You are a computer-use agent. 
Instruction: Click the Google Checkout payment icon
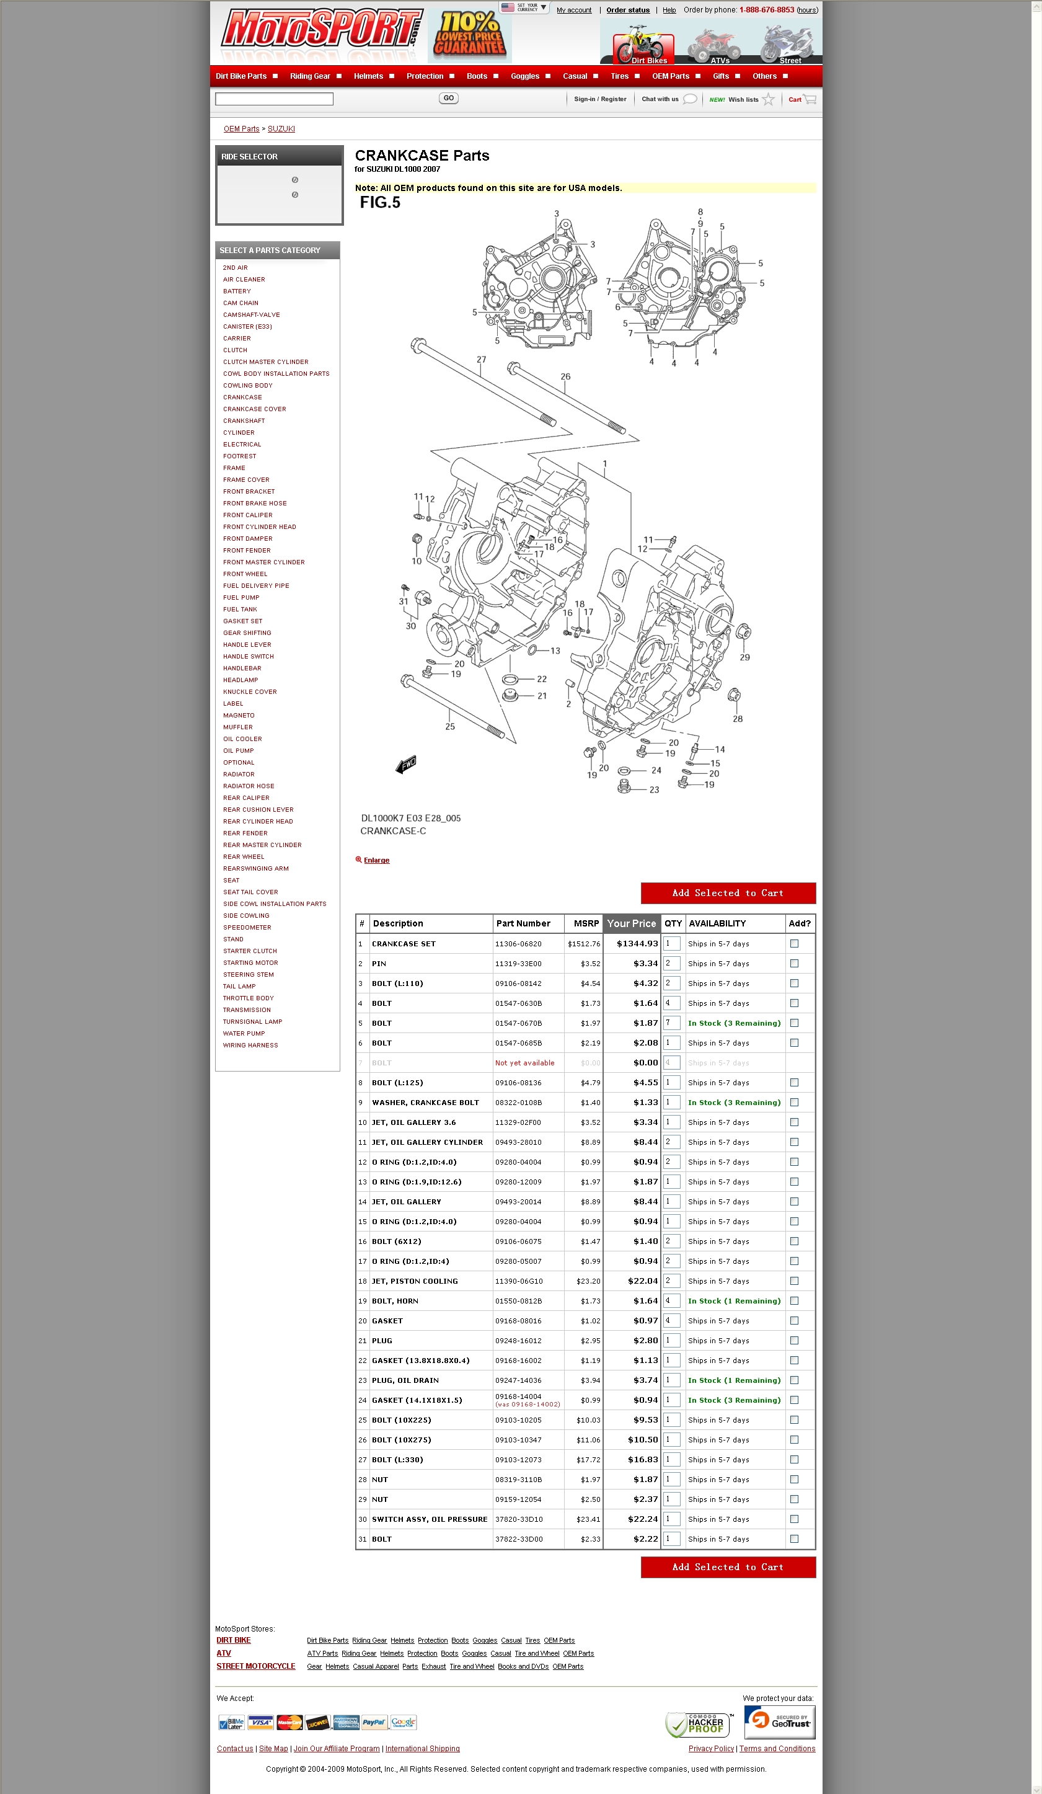(x=403, y=1723)
